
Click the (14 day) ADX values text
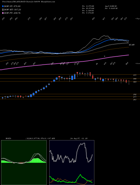click(78, 138)
